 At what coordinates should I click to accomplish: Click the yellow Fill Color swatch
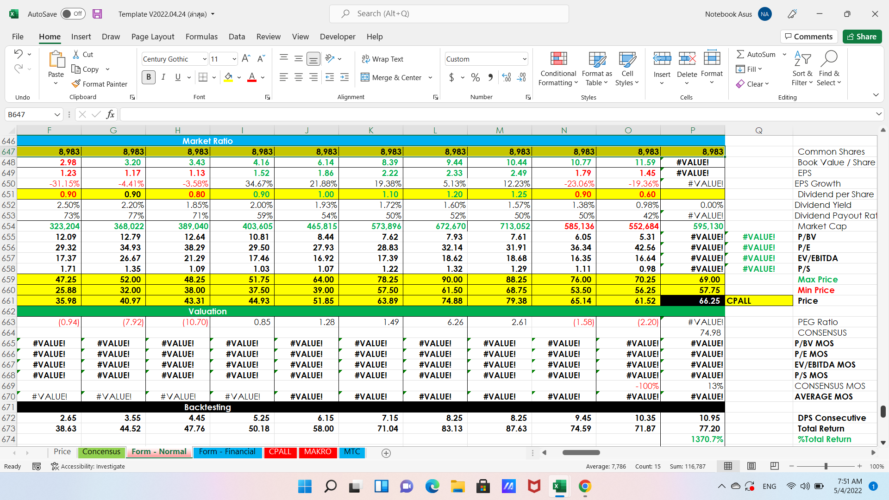tap(228, 77)
